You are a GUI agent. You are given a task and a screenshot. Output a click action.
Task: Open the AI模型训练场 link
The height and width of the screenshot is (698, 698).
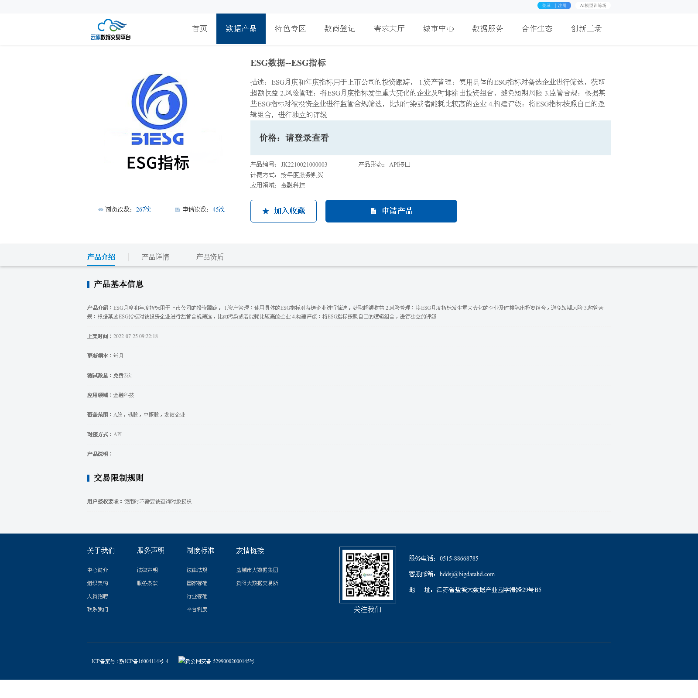pyautogui.click(x=593, y=6)
